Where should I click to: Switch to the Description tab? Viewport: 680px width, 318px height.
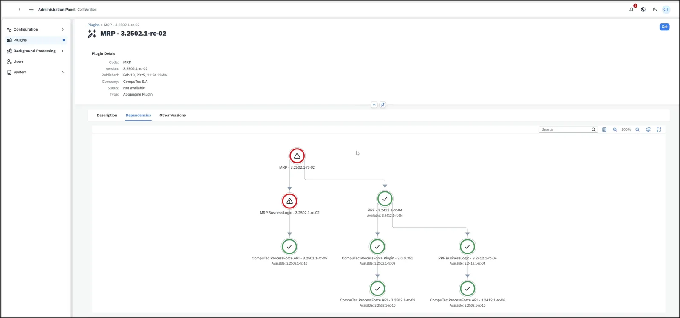click(x=107, y=115)
